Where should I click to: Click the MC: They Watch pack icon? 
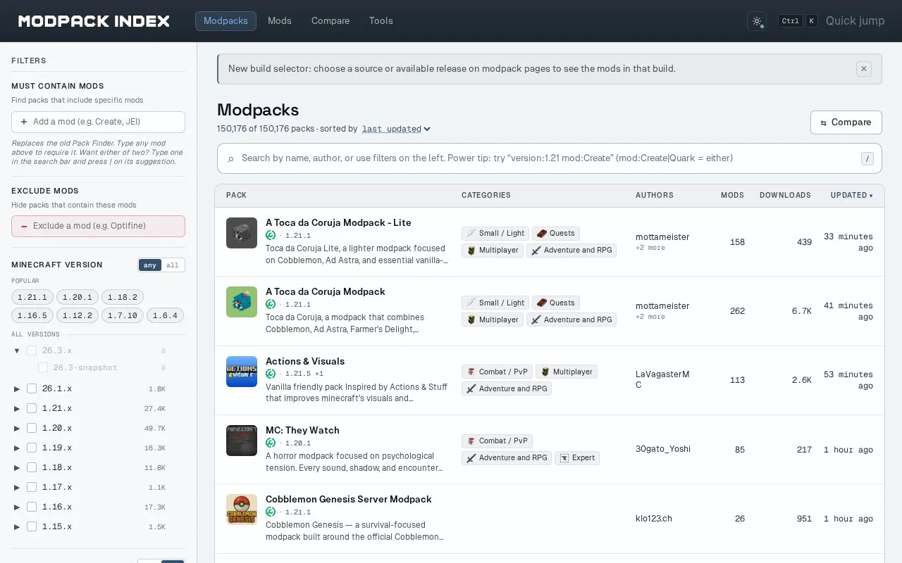coord(242,441)
